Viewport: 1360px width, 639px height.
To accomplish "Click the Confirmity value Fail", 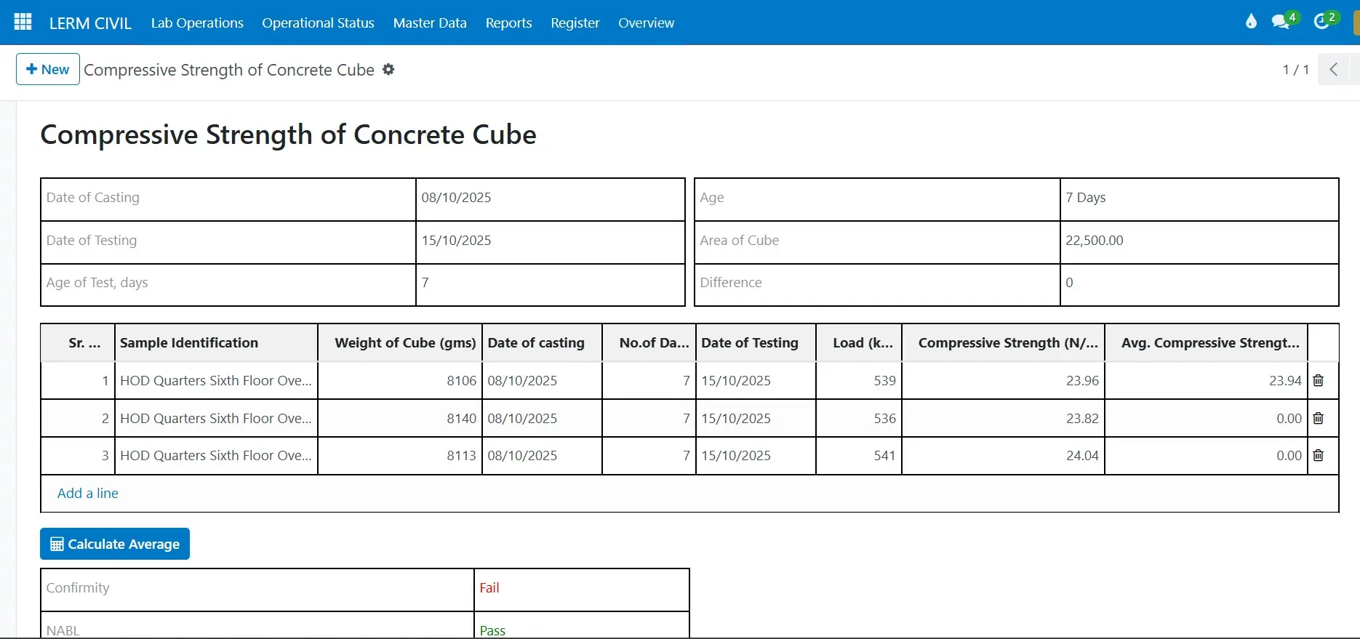I will coord(489,587).
